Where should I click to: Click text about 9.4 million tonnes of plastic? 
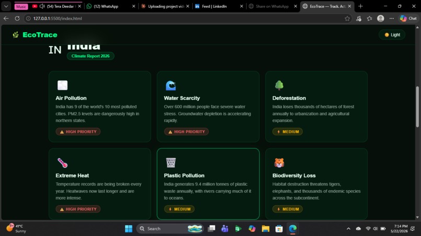click(207, 191)
